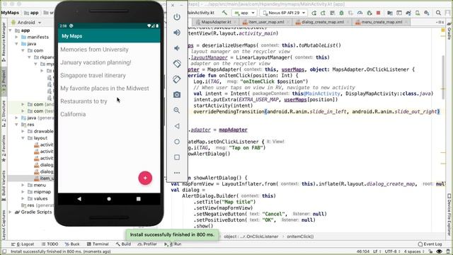This screenshot has height=255, width=453.
Task: Rotate emulator left icon
Action: point(177,64)
